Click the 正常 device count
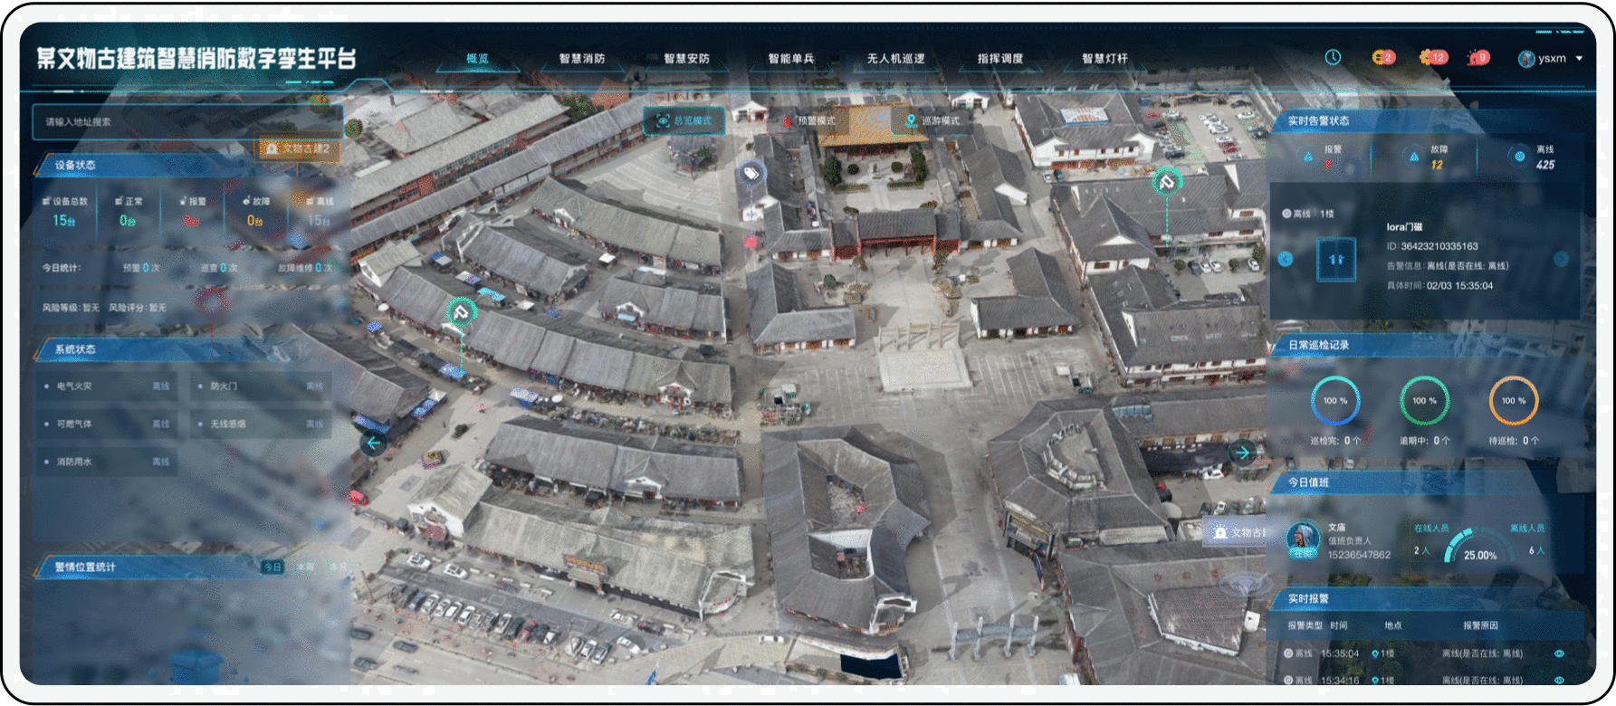 pos(128,212)
